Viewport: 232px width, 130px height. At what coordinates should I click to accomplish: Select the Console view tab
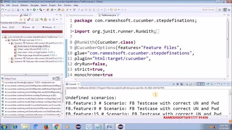[72, 84]
